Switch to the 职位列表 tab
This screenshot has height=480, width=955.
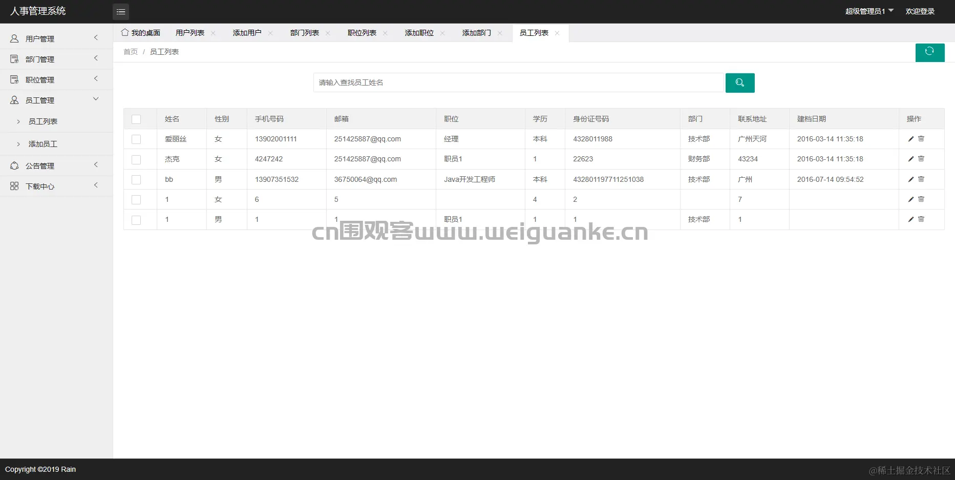362,33
